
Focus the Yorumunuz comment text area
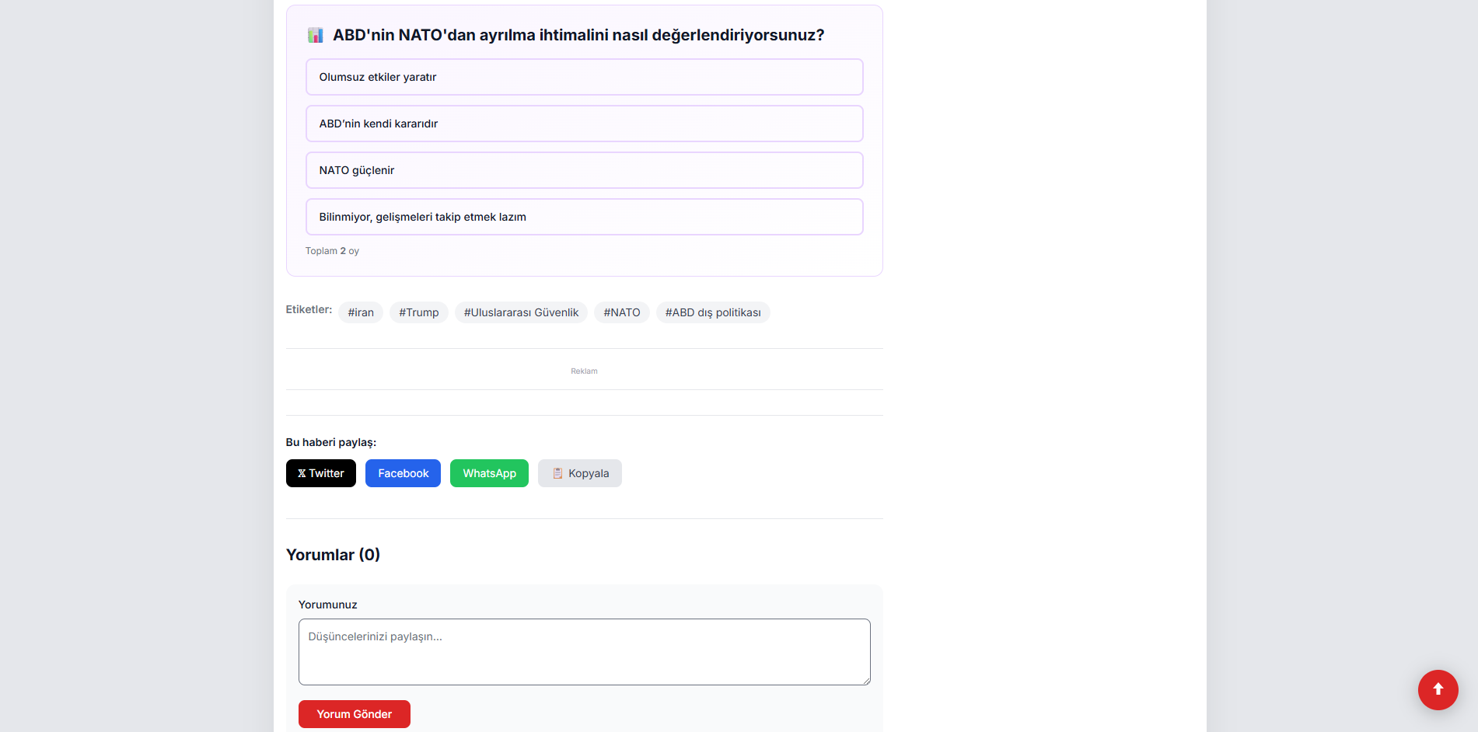point(584,652)
